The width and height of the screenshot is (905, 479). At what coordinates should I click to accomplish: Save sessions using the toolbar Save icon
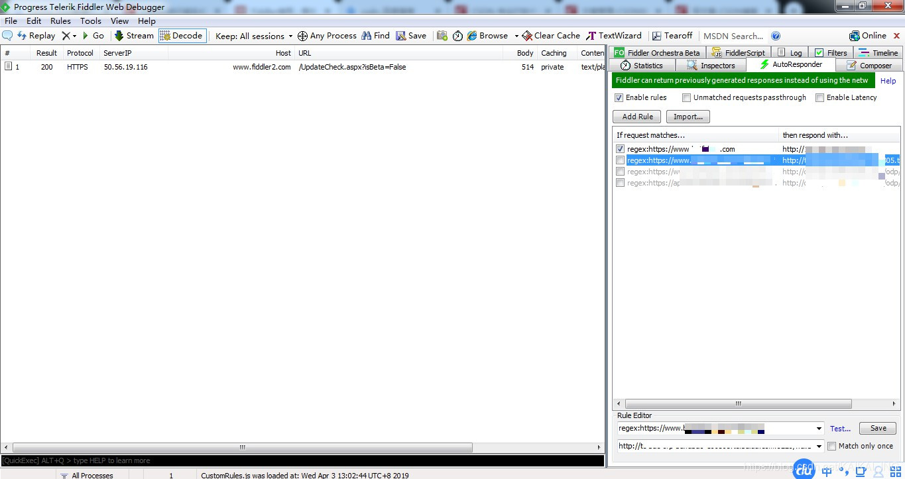[411, 36]
